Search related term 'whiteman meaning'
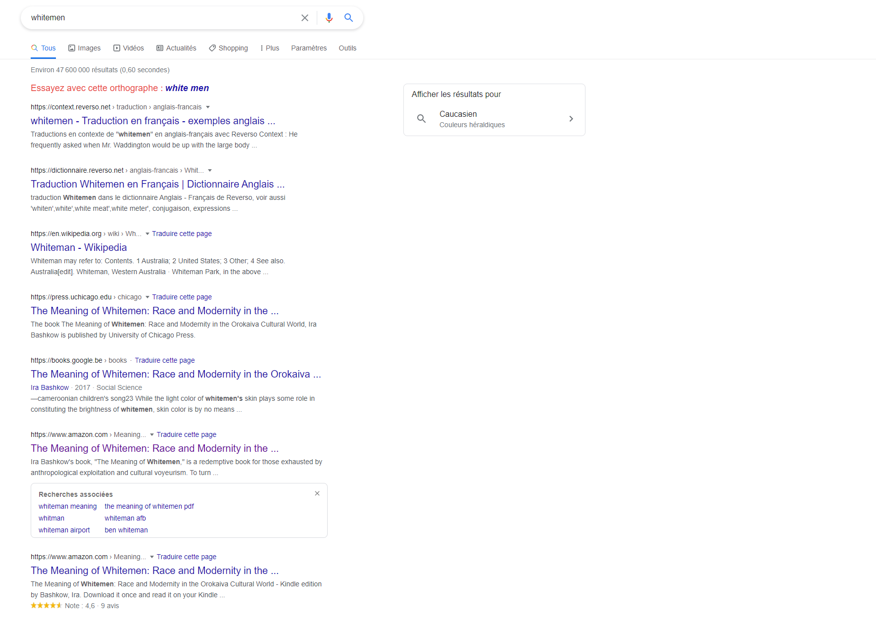The image size is (876, 621). [68, 506]
